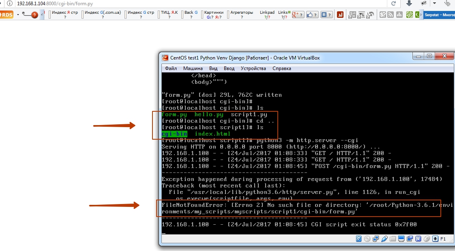Open the Устройства menu in VirtualBox
The image size is (455, 251).
[x=253, y=68]
